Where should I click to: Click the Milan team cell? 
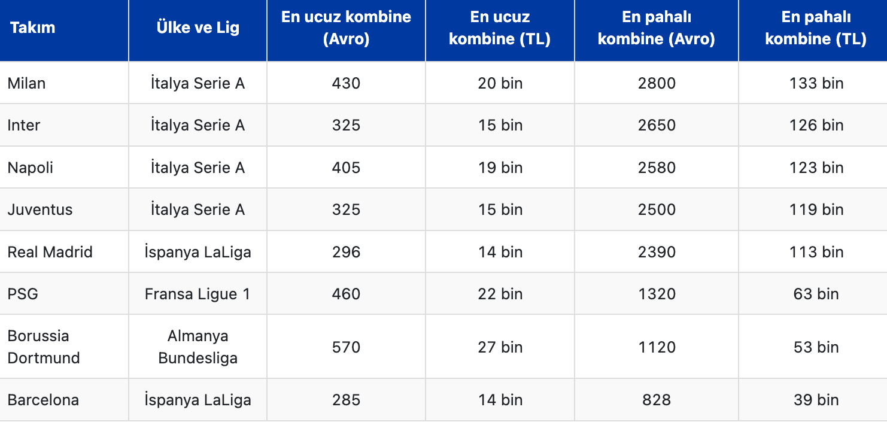[27, 83]
